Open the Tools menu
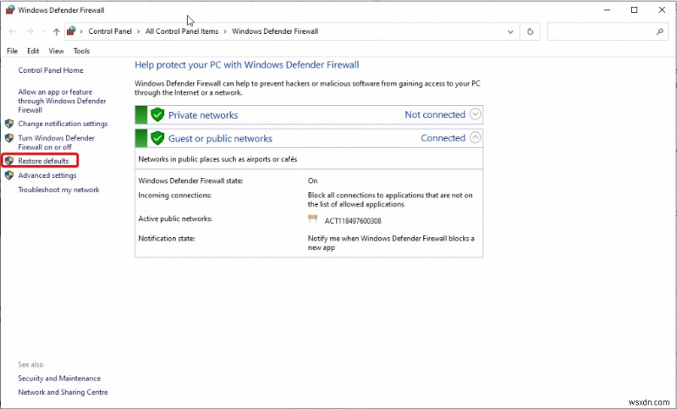 (x=81, y=51)
